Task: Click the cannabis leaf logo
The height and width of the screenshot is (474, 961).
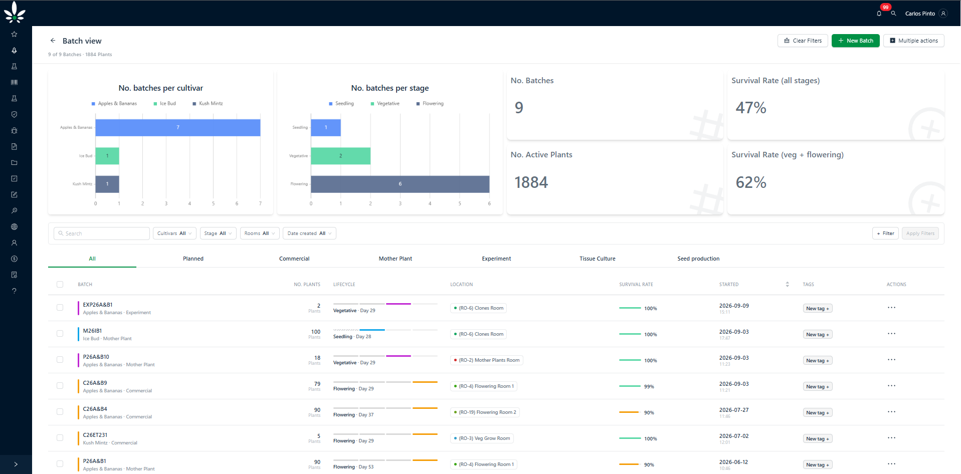Action: 15,13
